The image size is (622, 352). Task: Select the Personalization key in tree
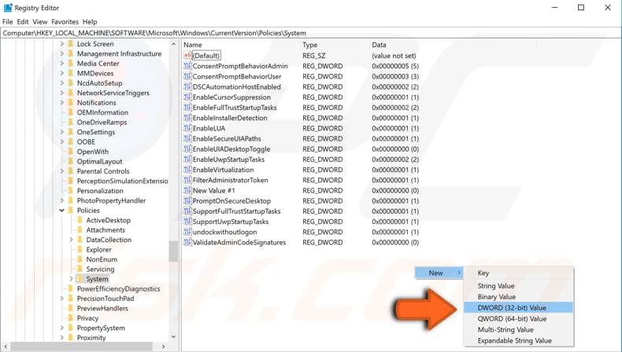tap(100, 191)
